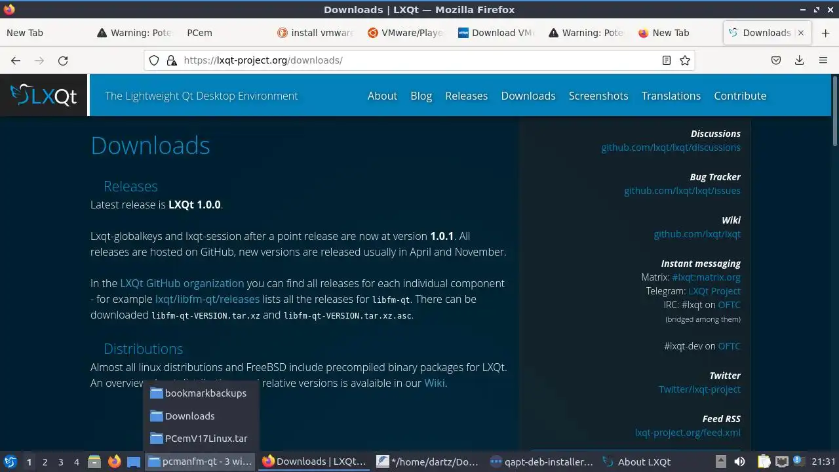Select bookmarkbackups window in taskbar popup
This screenshot has width=839, height=472.
pos(201,393)
